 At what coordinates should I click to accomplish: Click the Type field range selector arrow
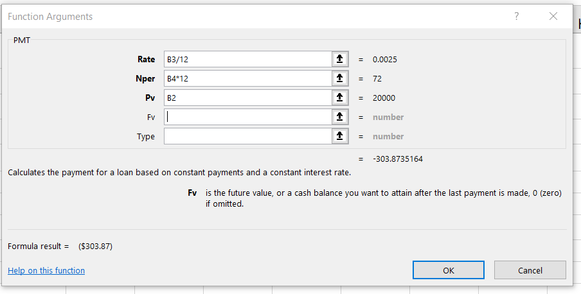[340, 136]
